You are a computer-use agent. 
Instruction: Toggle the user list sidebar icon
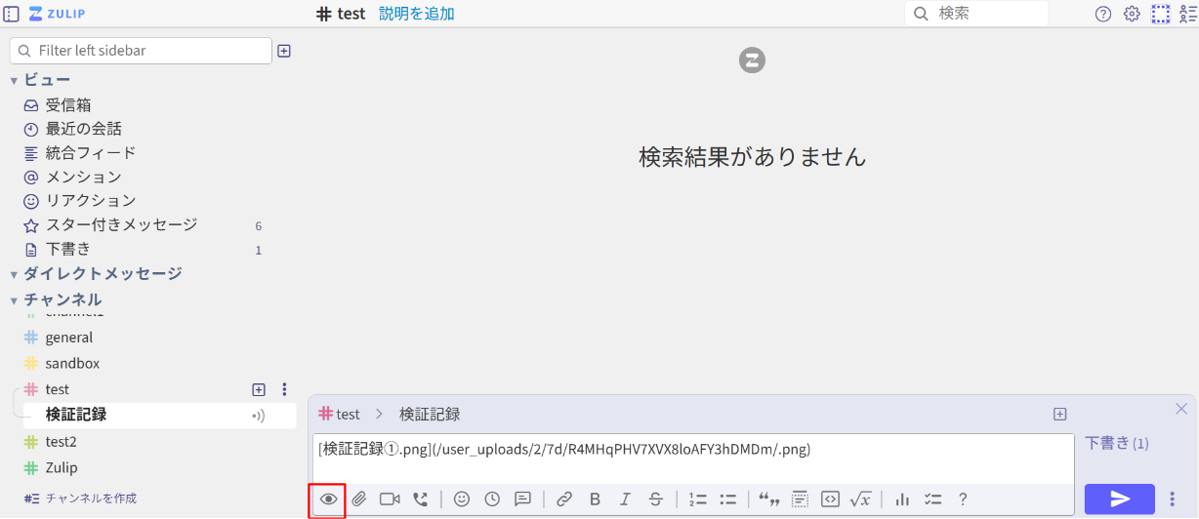1188,14
